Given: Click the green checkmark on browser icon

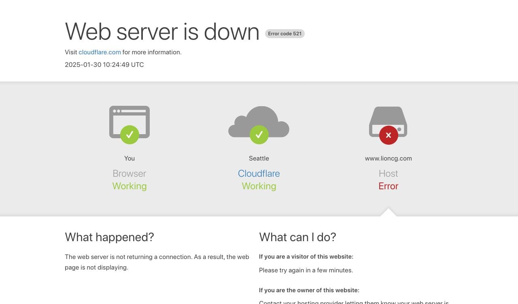Looking at the screenshot, I should 129,135.
